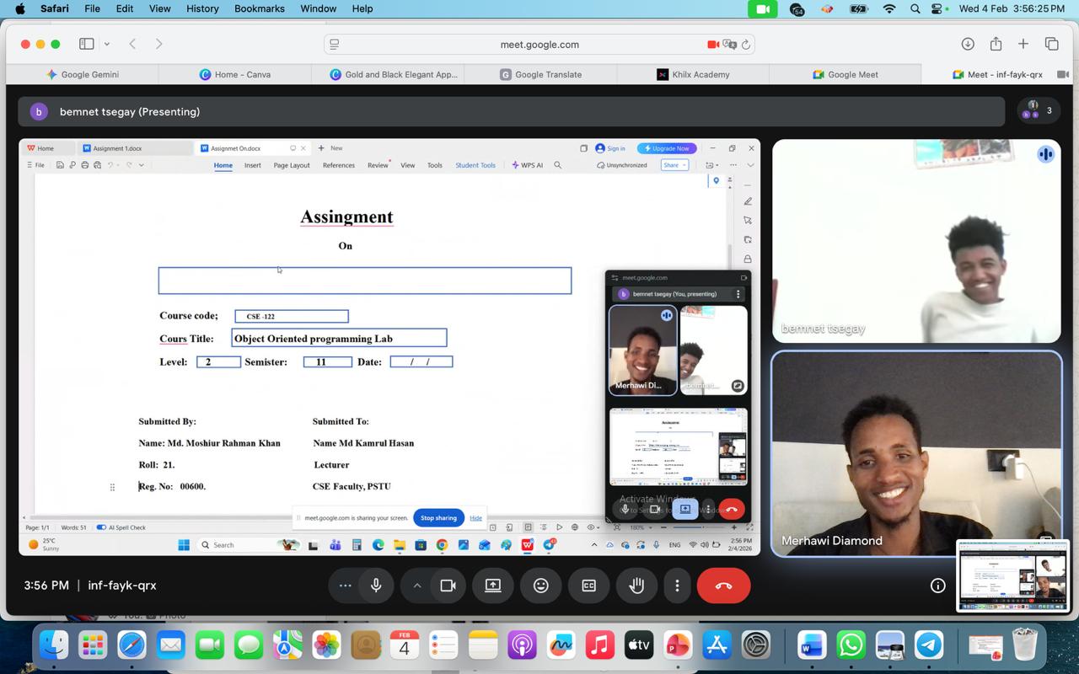The image size is (1079, 674).
Task: Open Telegram in the Dock
Action: click(929, 645)
